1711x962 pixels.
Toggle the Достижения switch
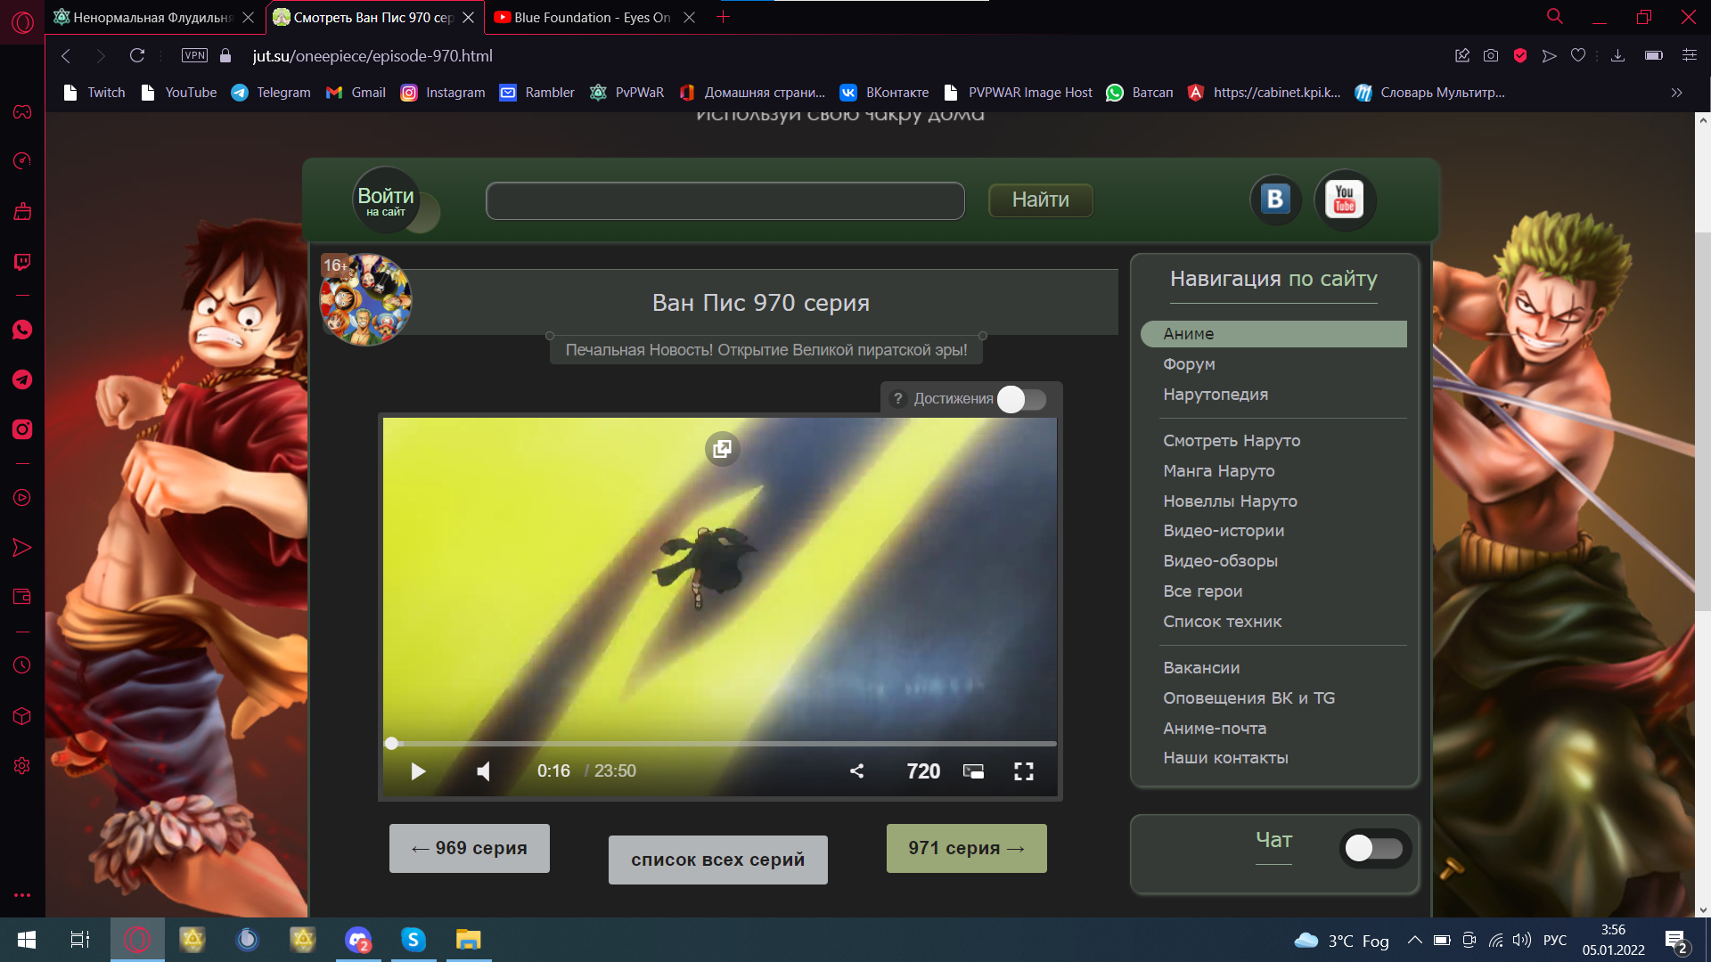click(x=1021, y=399)
